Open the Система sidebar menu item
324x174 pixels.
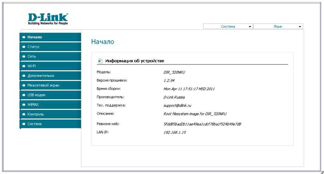pyautogui.click(x=50, y=124)
